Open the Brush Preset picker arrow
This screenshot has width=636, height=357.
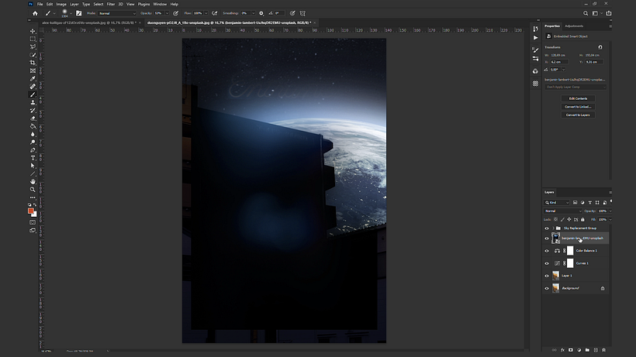coord(71,13)
